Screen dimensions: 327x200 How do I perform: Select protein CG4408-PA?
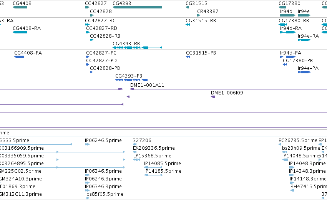point(28,53)
